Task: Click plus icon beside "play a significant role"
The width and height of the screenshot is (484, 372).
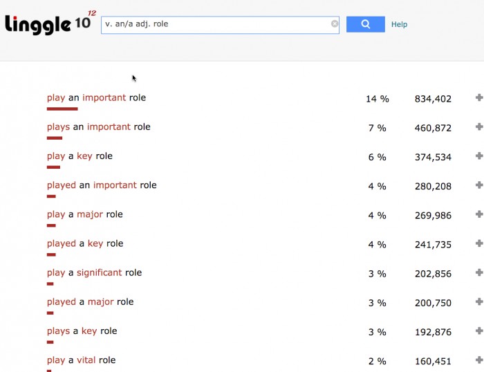Action: (479, 272)
